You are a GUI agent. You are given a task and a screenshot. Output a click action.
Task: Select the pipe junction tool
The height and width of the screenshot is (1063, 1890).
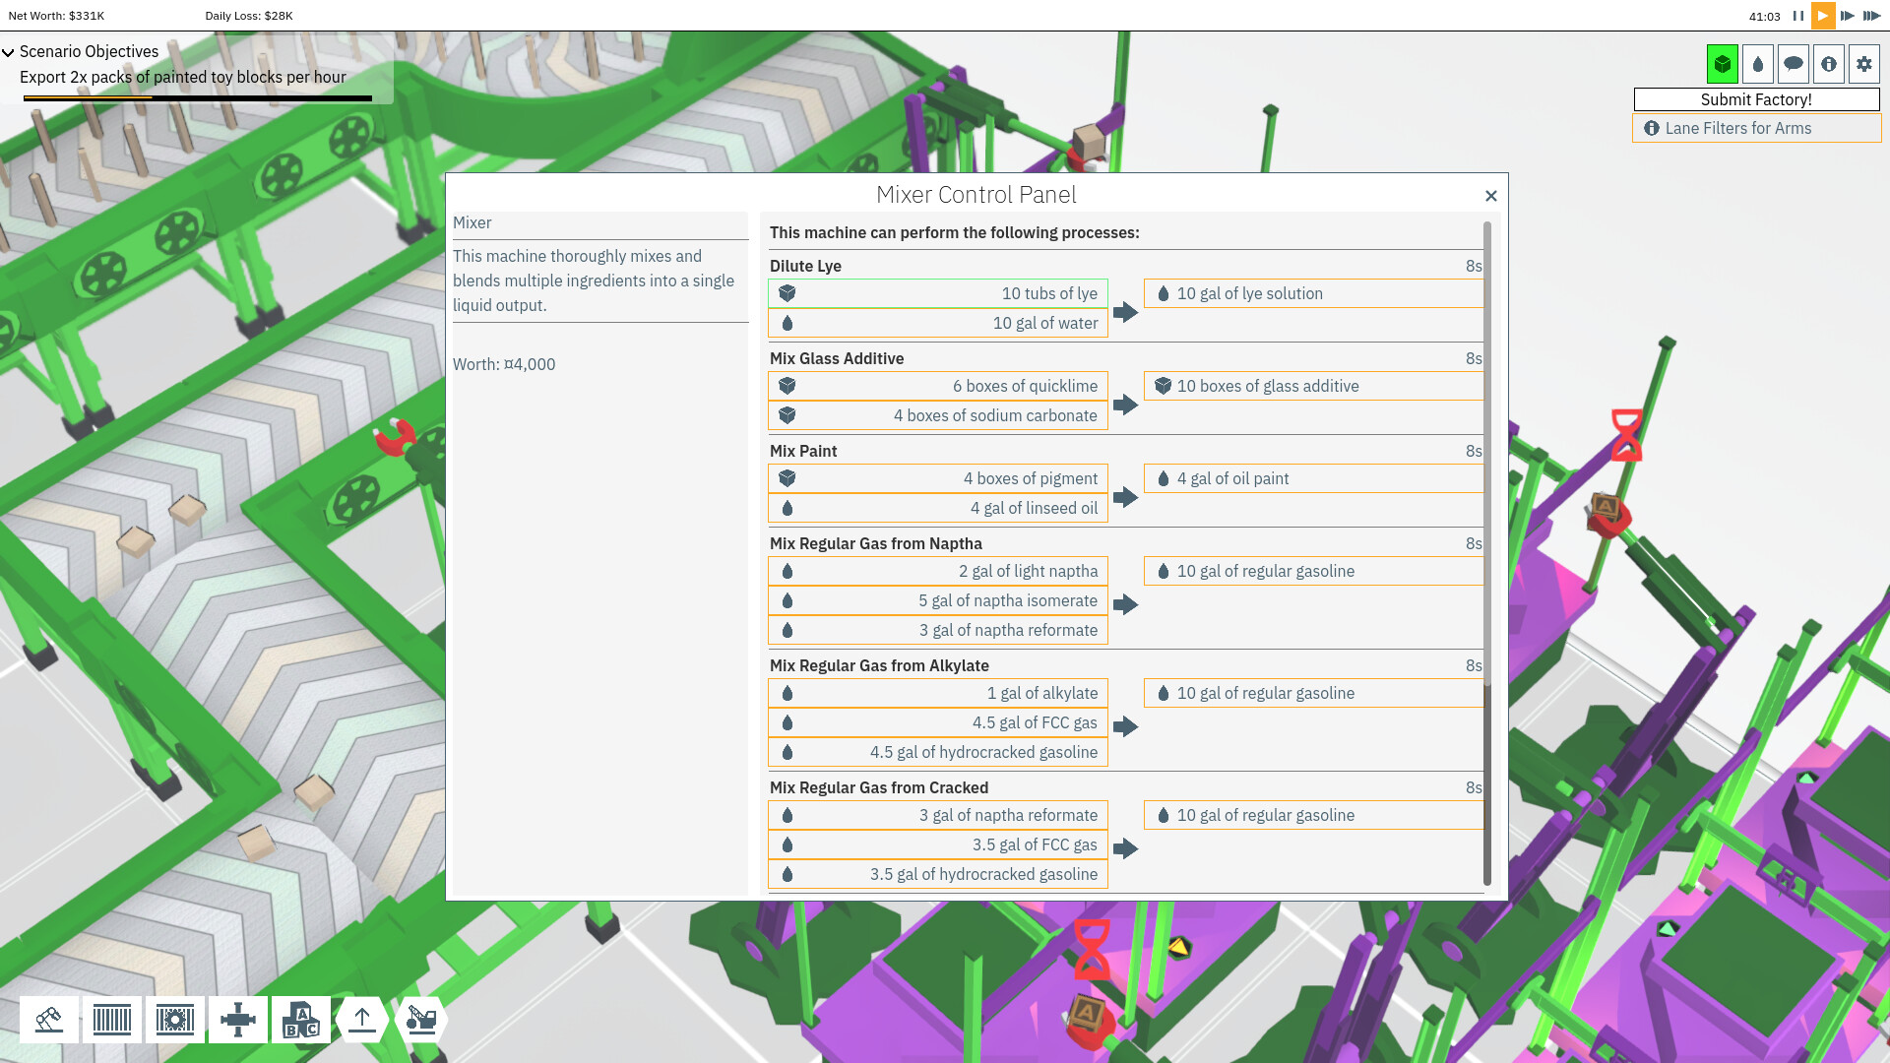coord(237,1020)
